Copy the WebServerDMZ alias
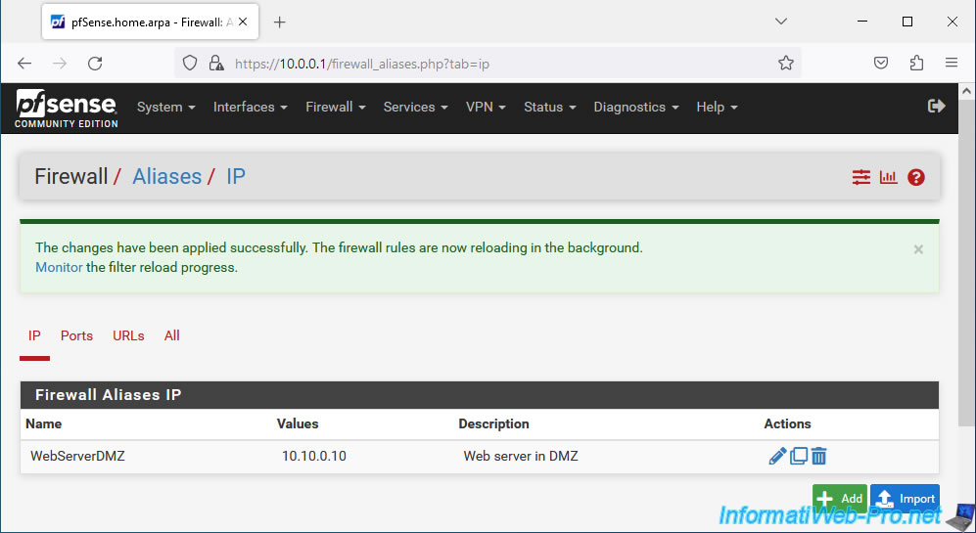 (x=799, y=456)
